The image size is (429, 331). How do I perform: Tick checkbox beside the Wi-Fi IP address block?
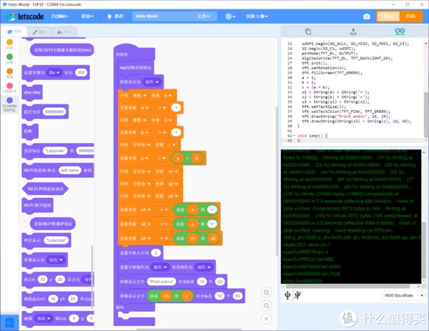click(24, 224)
